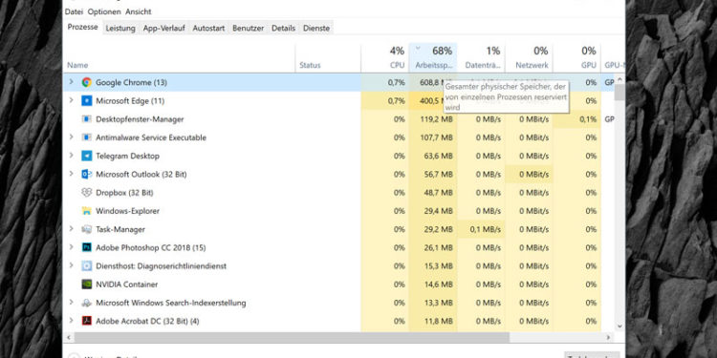Sort by Netzwerk column header
The height and width of the screenshot is (358, 717).
coord(529,57)
